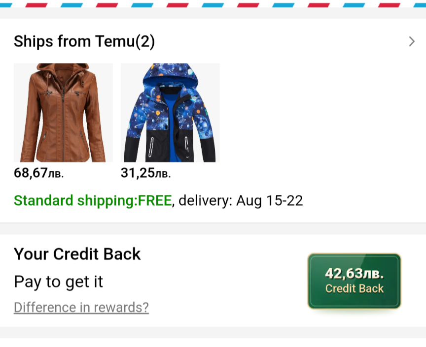426x347 pixels.
Task: Click the Your Credit Back heading
Action: 77,254
